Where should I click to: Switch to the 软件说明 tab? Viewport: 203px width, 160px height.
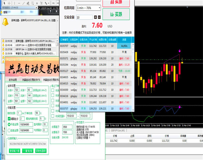coord(13,80)
